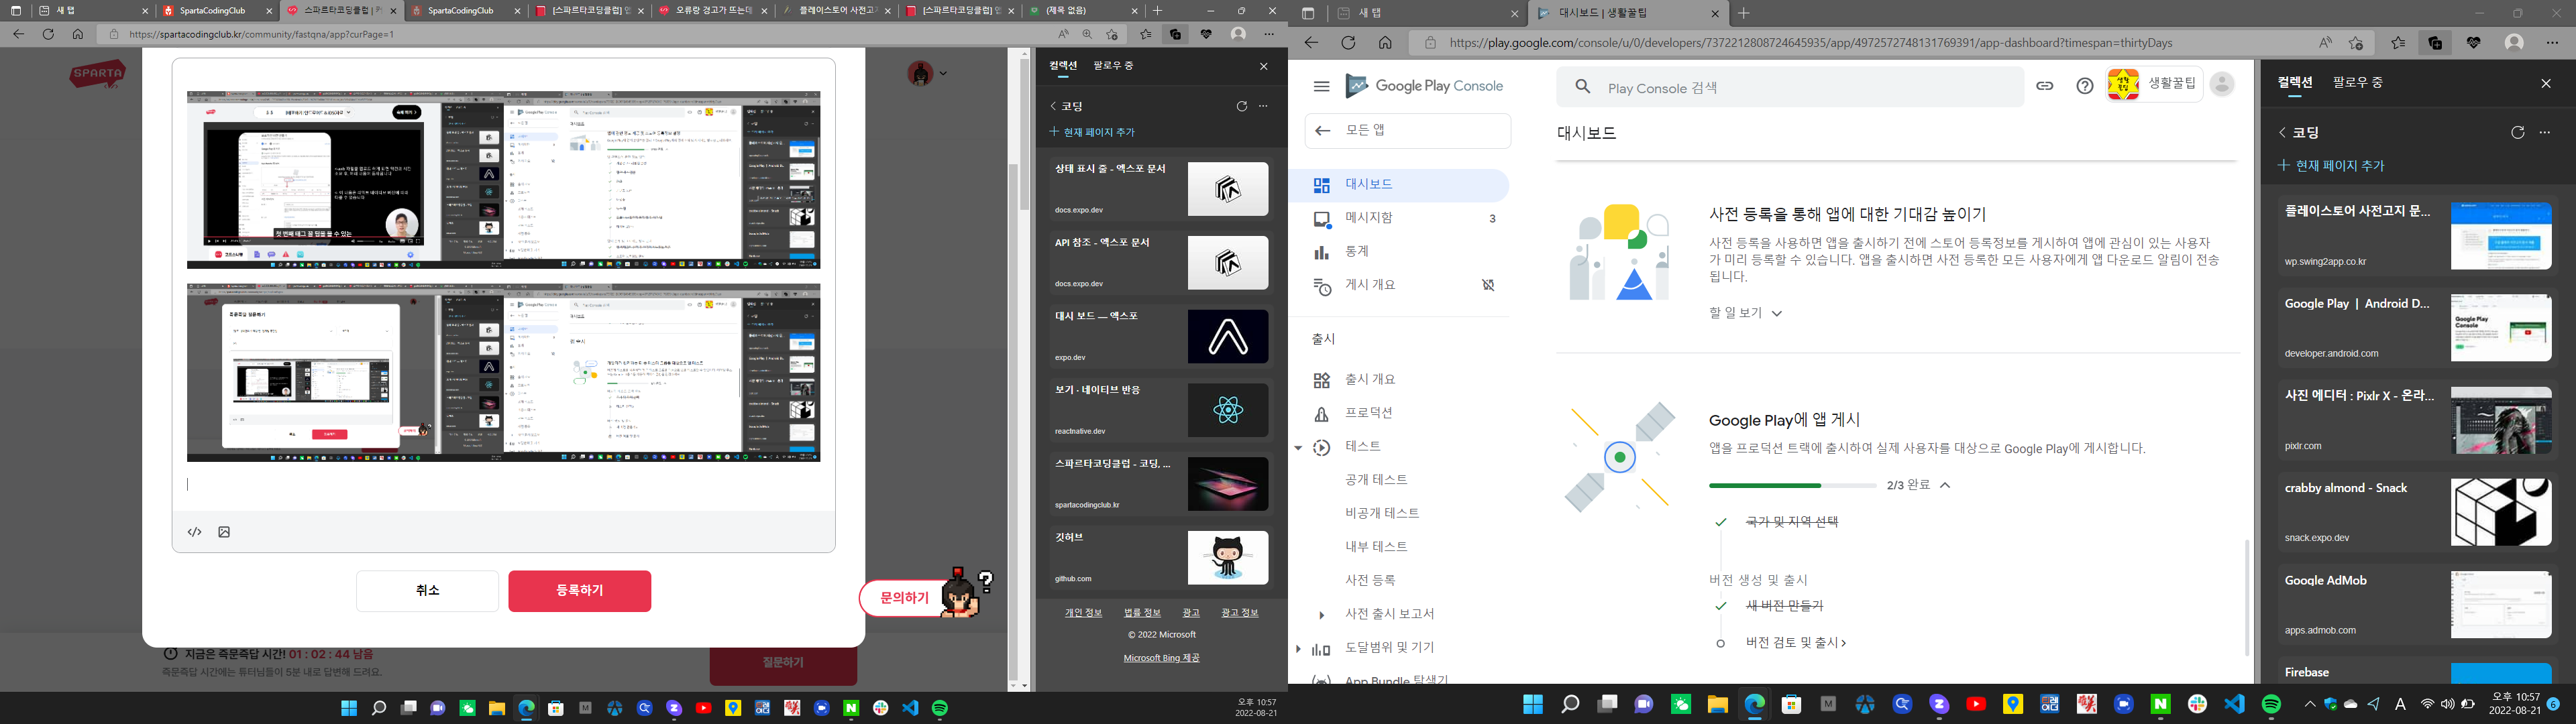This screenshot has height=724, width=2576.
Task: Click the copy link icon in Play Console header
Action: pos(2045,86)
